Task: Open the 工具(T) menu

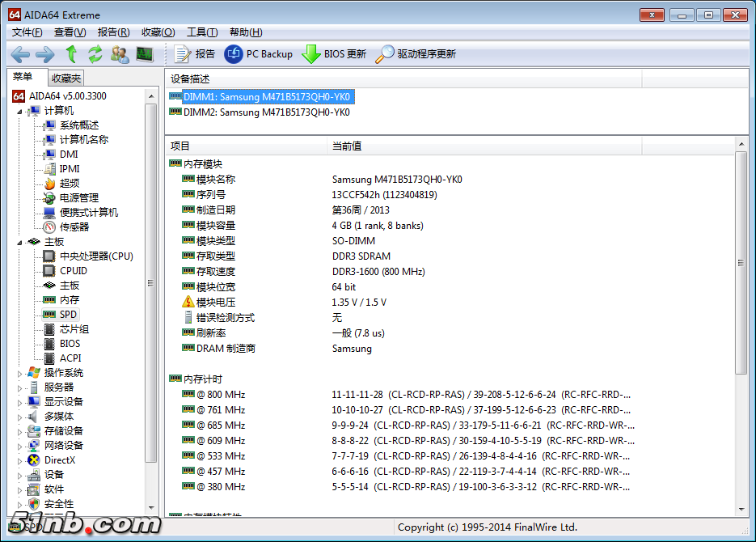Action: pos(201,32)
